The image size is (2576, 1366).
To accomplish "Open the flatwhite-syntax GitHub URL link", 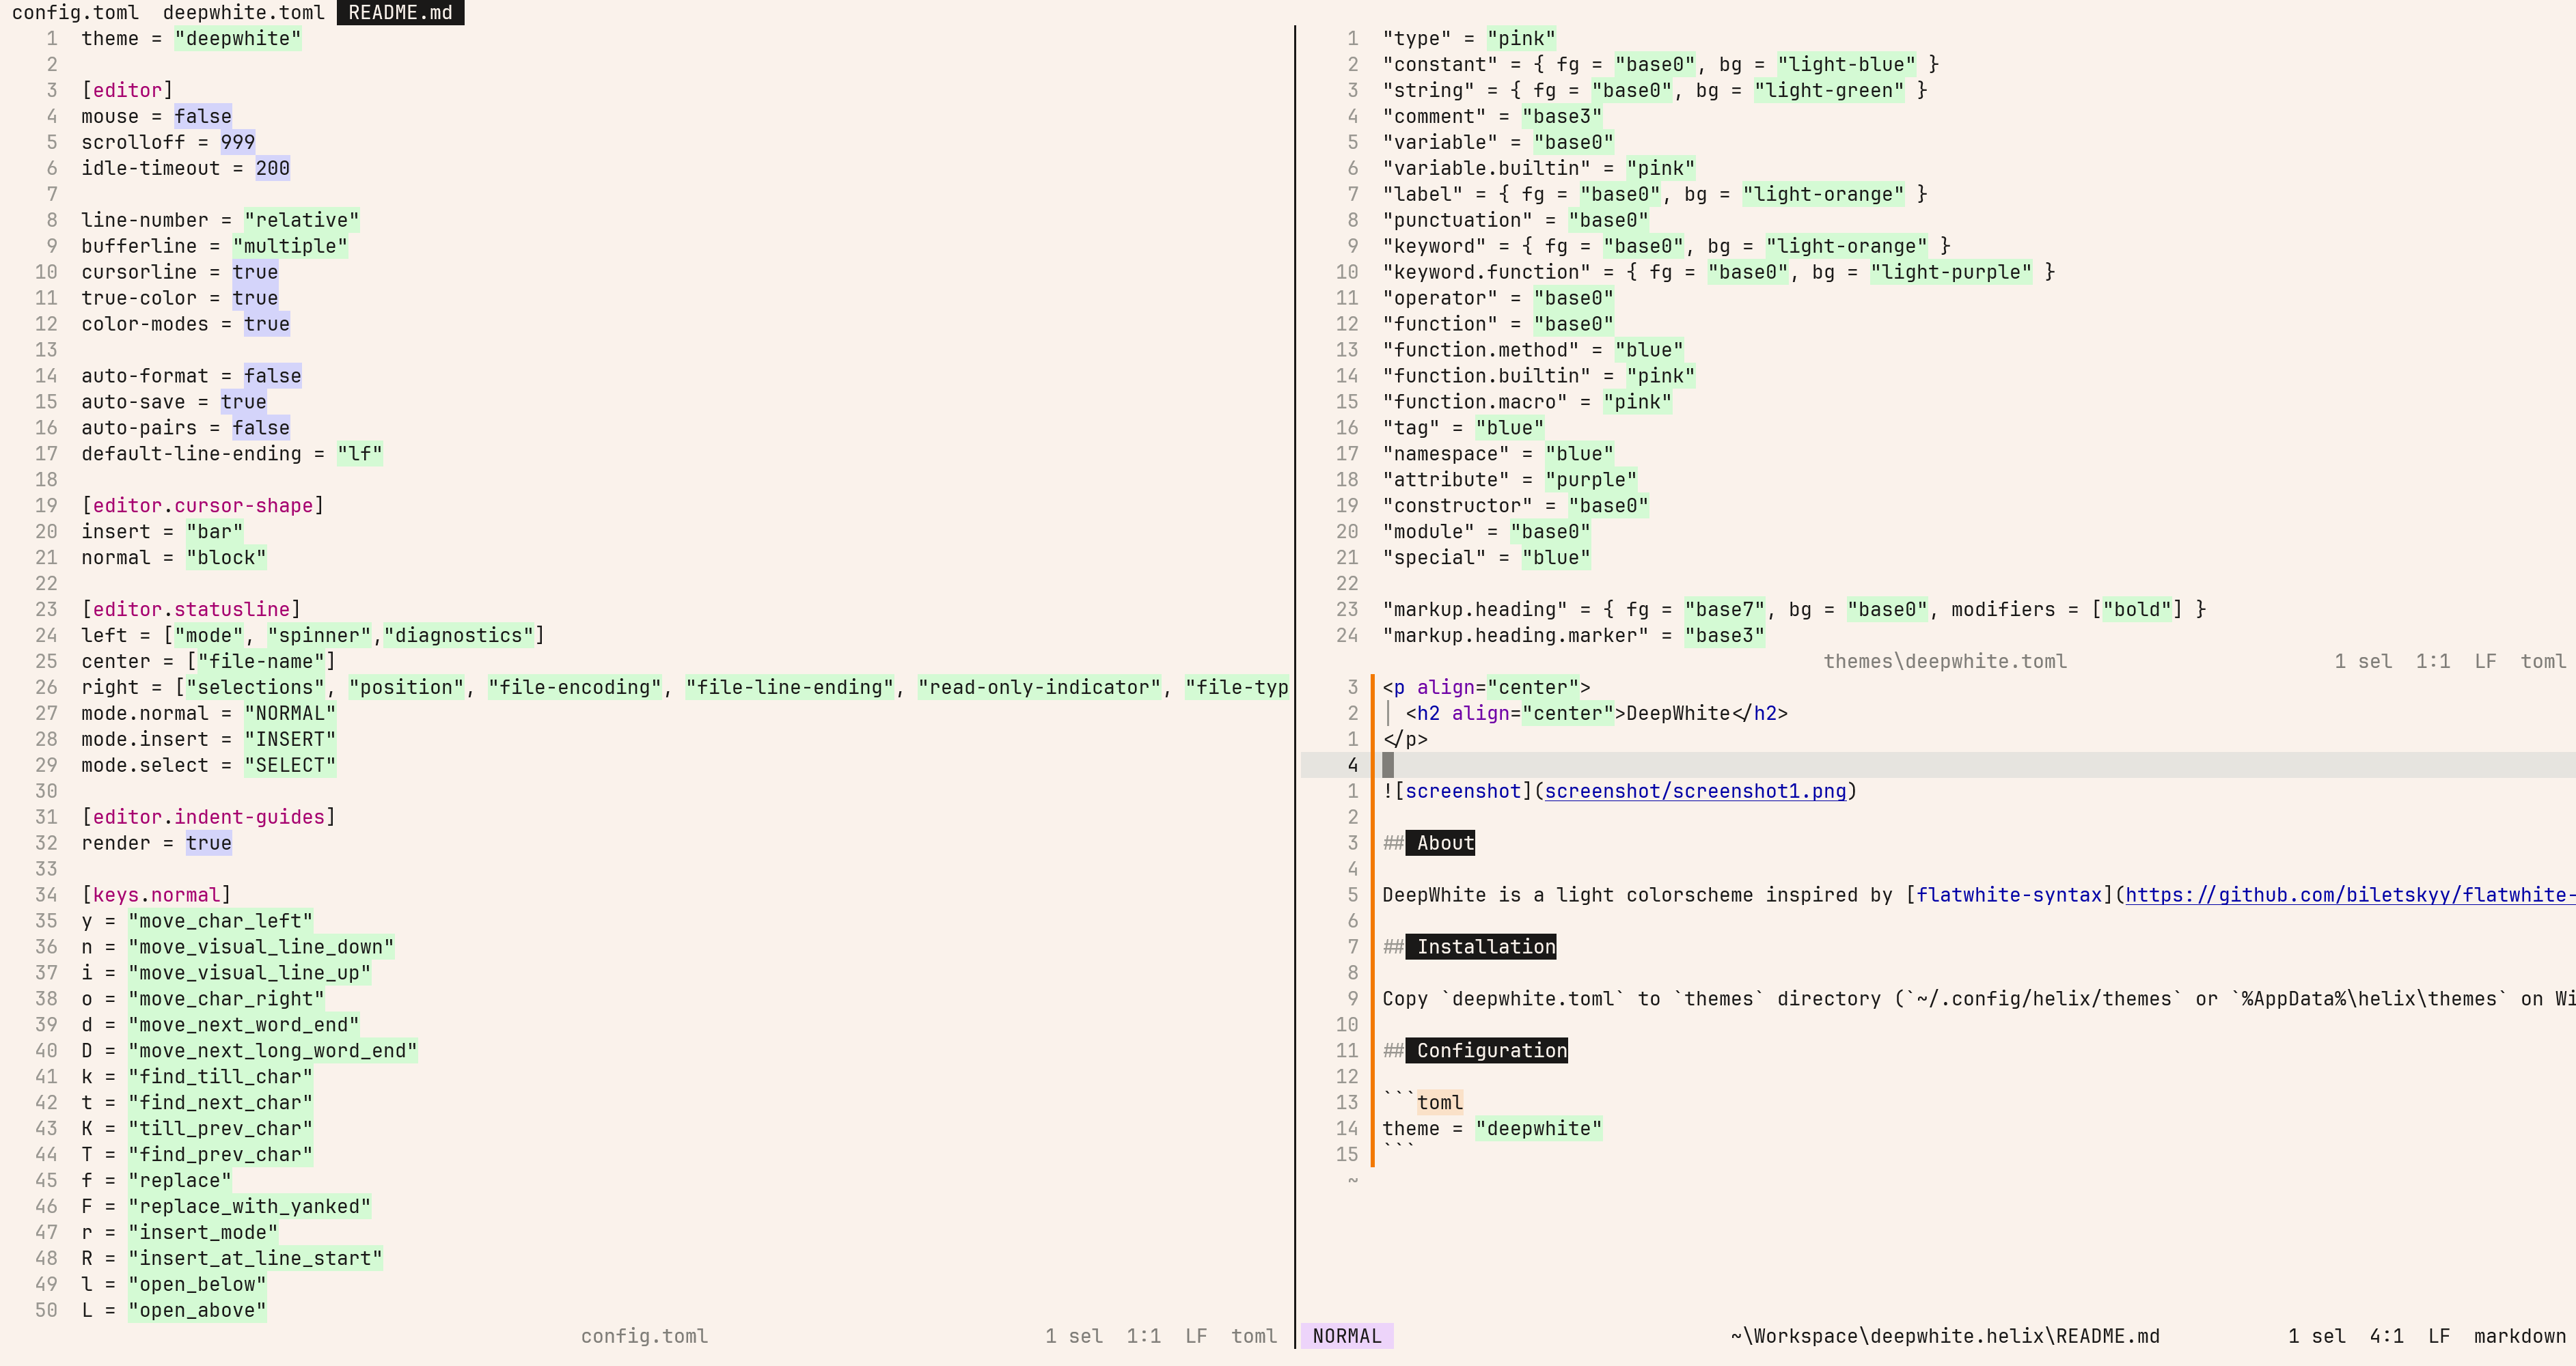I will coord(2350,894).
